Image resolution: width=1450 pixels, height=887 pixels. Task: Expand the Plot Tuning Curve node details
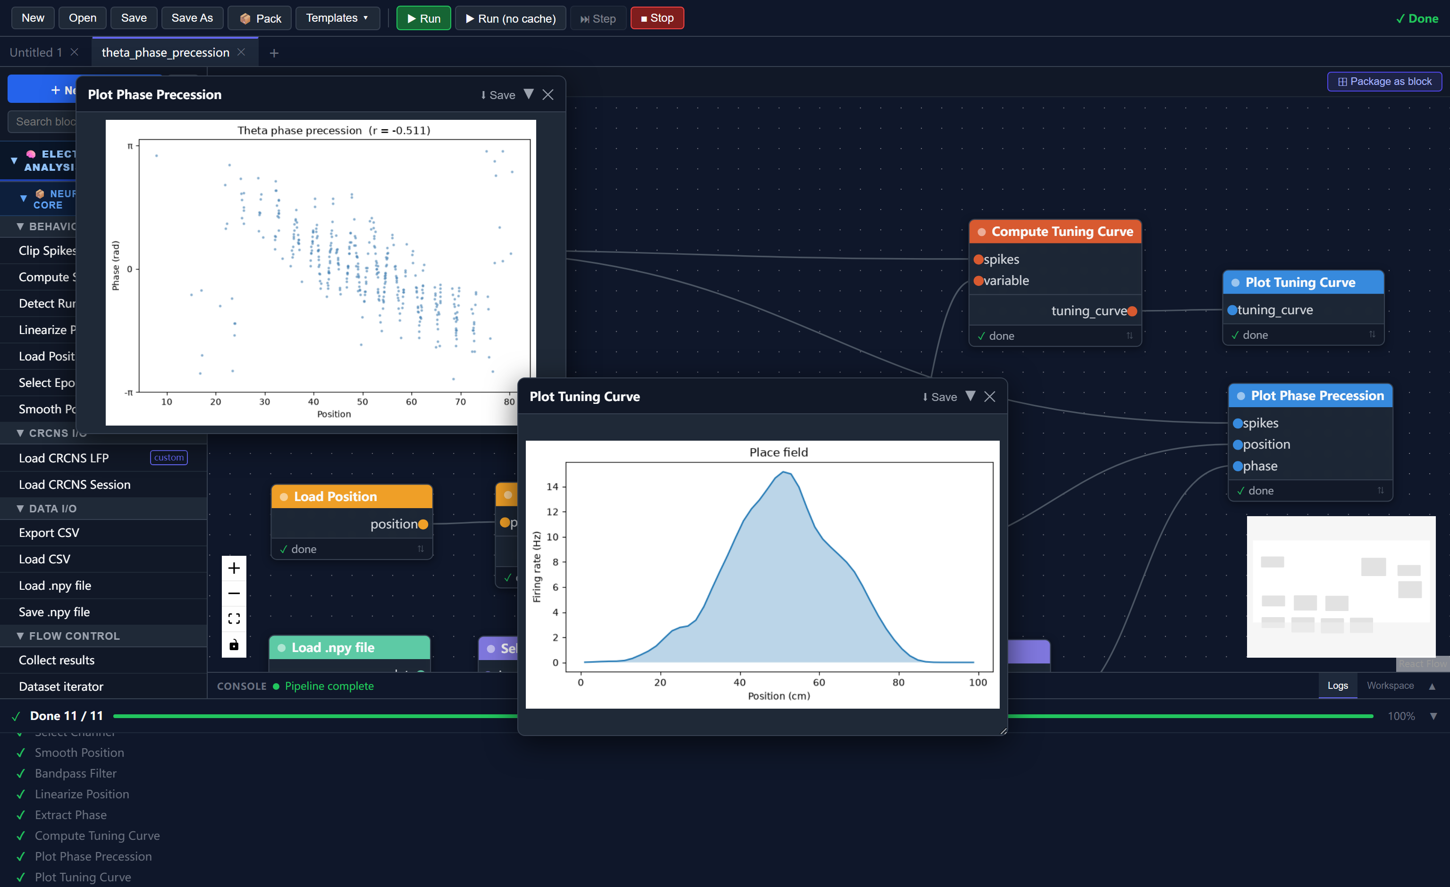coord(1372,334)
